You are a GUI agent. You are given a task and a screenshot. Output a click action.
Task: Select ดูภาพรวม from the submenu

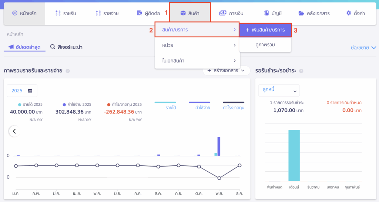(x=265, y=45)
